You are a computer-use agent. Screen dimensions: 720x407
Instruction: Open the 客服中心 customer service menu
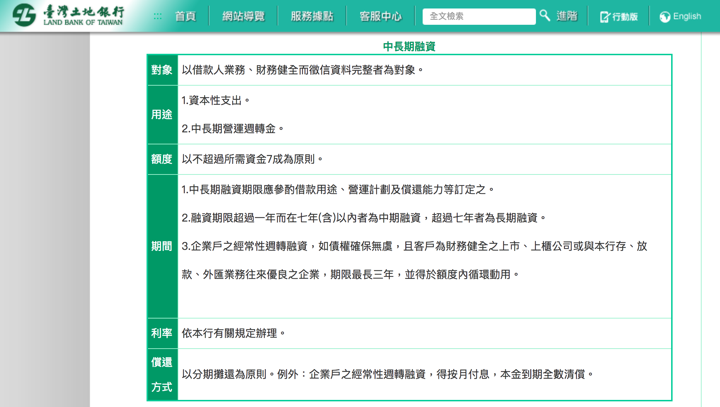click(x=381, y=16)
